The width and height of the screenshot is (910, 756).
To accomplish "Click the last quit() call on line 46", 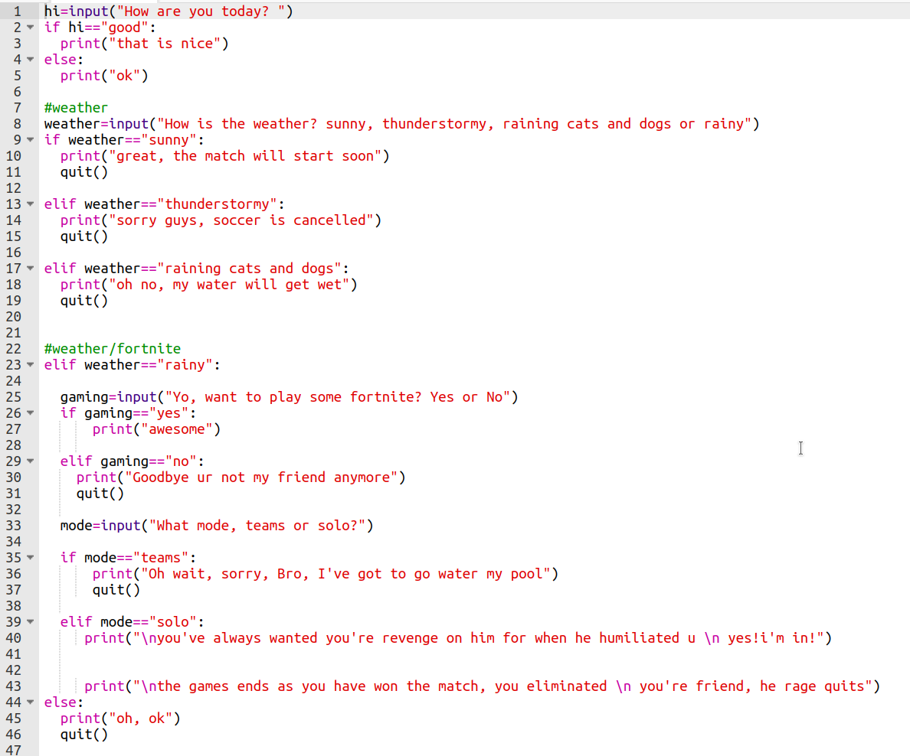I will click(x=83, y=735).
